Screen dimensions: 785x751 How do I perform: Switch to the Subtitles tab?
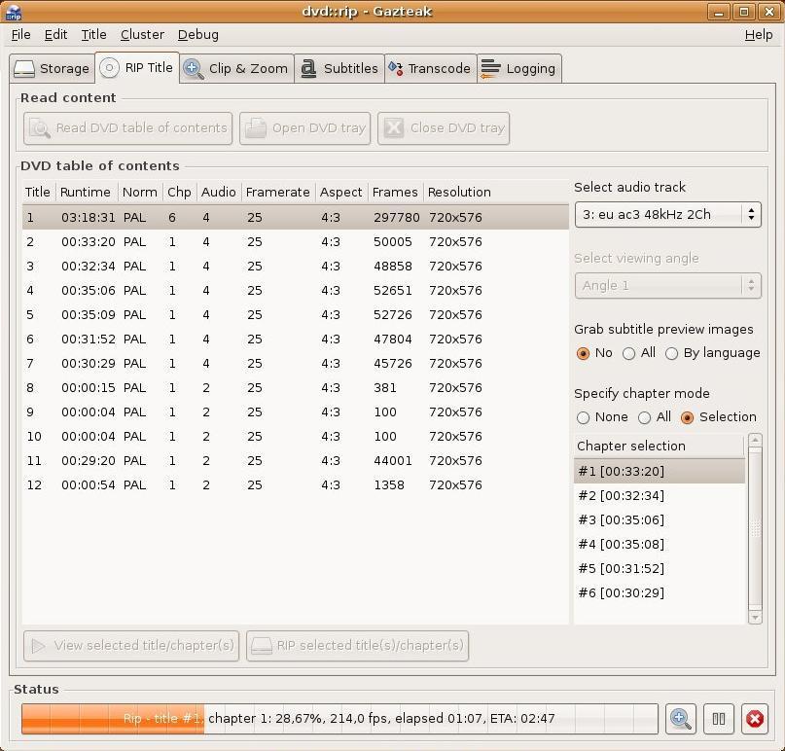pos(339,69)
